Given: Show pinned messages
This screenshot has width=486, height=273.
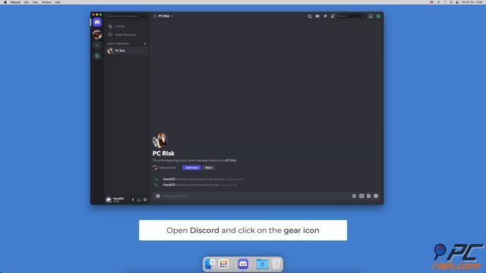Looking at the screenshot, I should point(325,16).
